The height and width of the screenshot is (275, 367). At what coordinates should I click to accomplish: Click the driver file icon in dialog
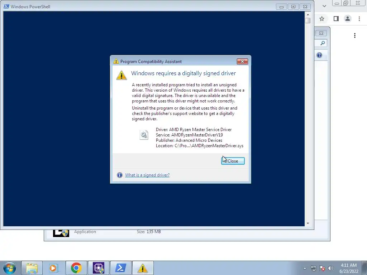click(x=144, y=135)
